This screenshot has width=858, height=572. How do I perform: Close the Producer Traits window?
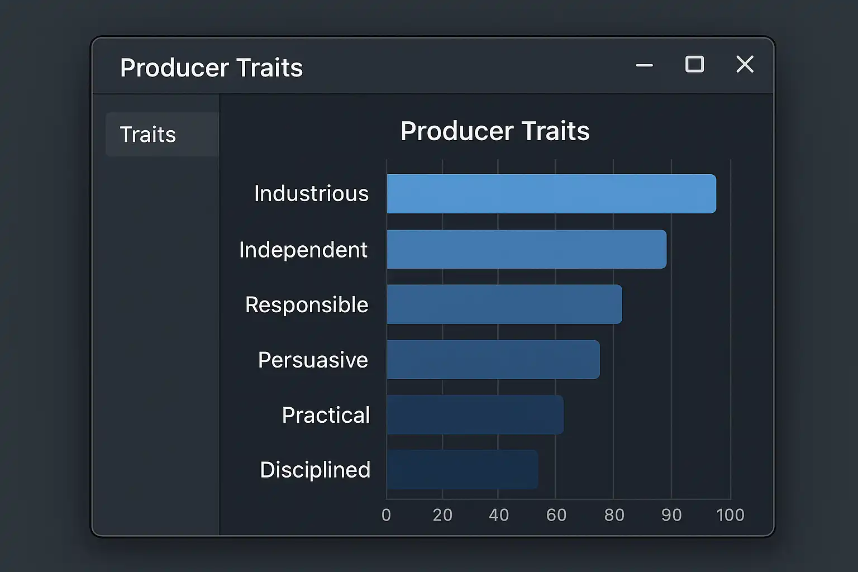[x=745, y=65]
